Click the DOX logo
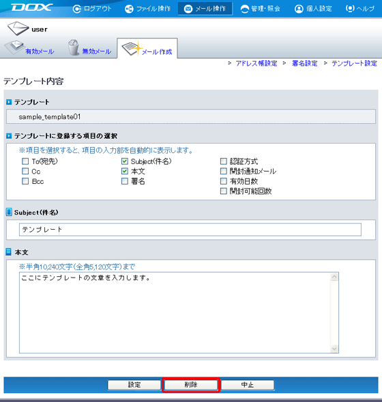Viewport: 382px width, 402px height. coord(32,8)
